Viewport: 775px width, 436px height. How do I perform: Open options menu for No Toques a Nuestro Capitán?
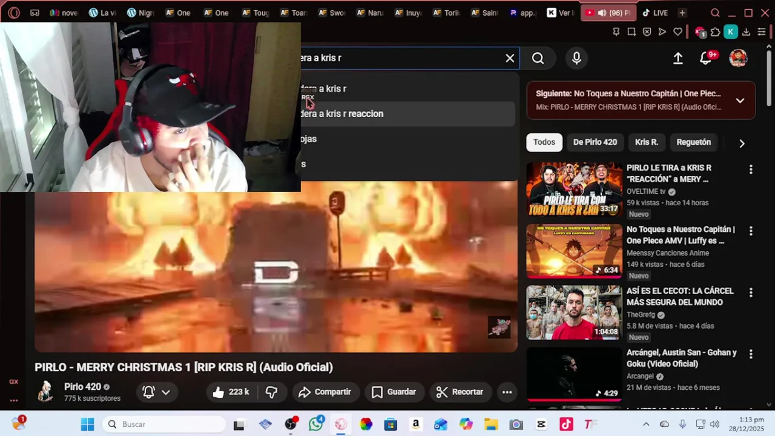751,231
